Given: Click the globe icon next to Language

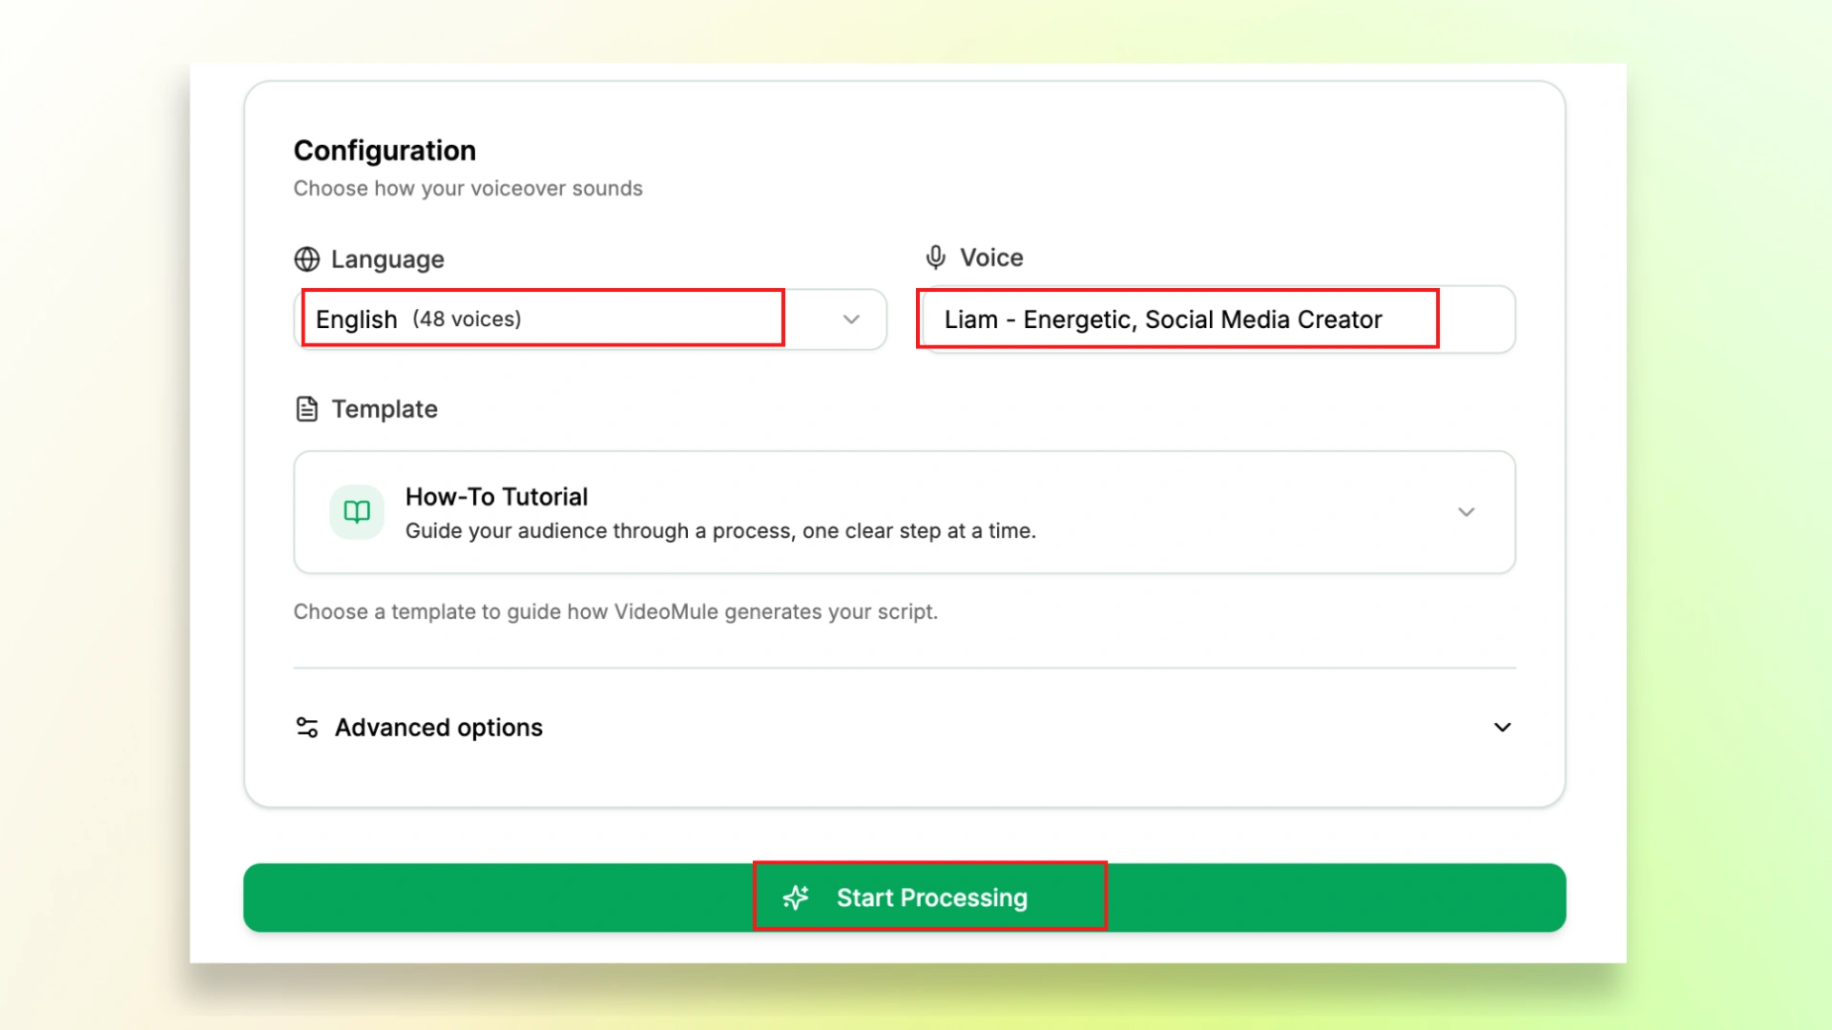Looking at the screenshot, I should (x=305, y=258).
